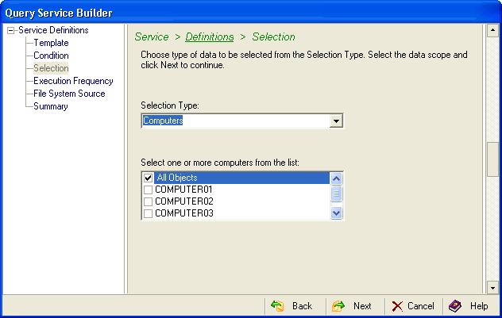Image resolution: width=502 pixels, height=318 pixels.
Task: Click the Selection Type combo box field
Action: (236, 121)
